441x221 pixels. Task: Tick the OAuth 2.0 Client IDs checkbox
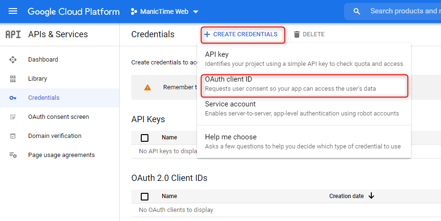tap(145, 196)
